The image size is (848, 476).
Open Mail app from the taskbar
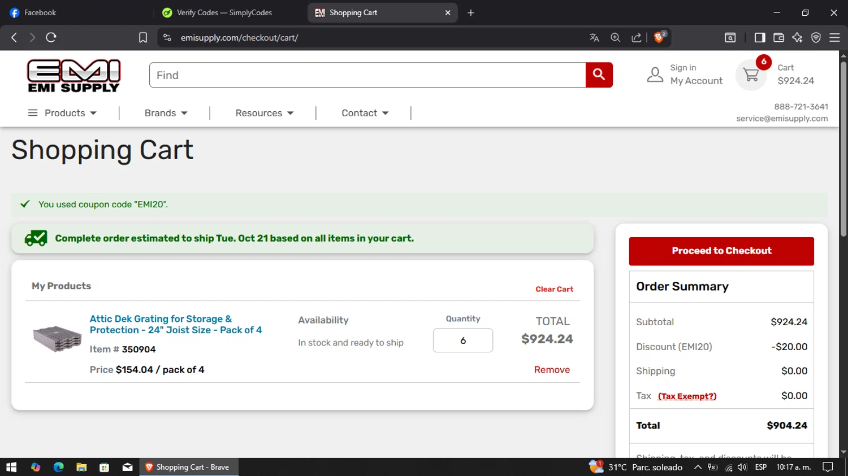click(x=127, y=467)
